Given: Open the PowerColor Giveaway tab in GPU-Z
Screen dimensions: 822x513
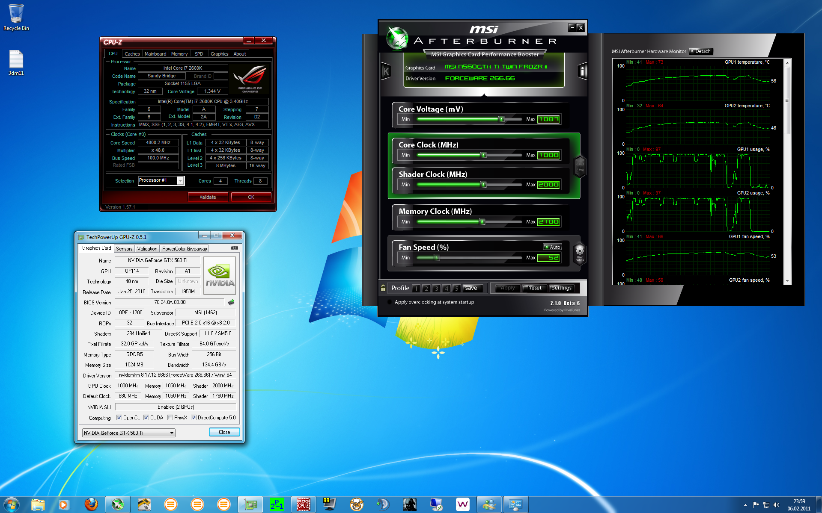Looking at the screenshot, I should click(x=185, y=249).
